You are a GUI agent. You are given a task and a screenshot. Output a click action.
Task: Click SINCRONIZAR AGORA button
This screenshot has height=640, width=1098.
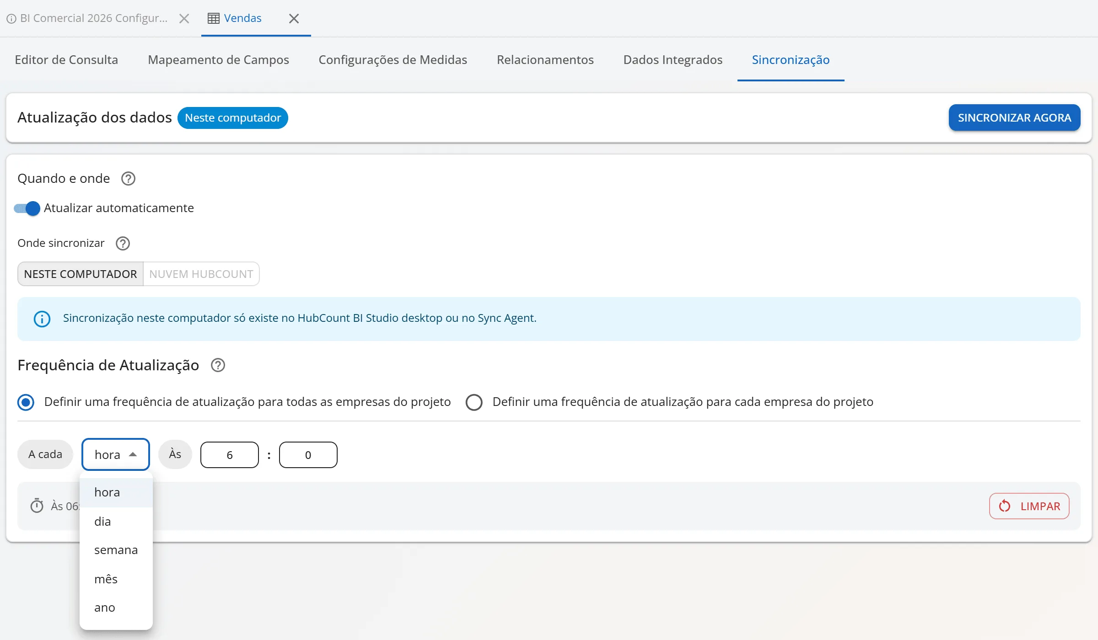point(1014,118)
